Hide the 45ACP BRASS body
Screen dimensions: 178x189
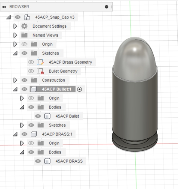(38, 161)
